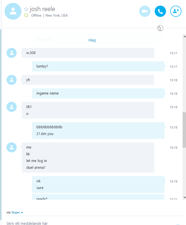Screen dimensions: 186x225
Task: Click the scroll down arrow in chat
Action: (x=185, y=197)
